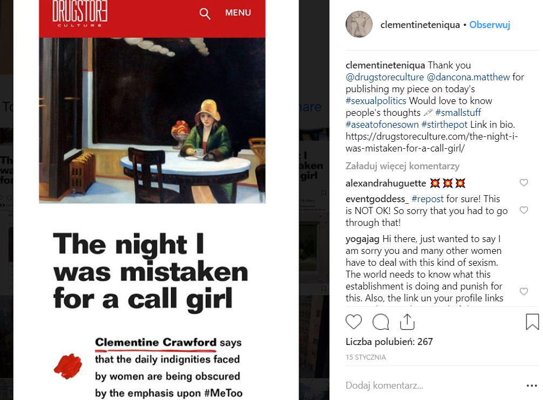The height and width of the screenshot is (400, 543).
Task: Open the comment bubble icon
Action: click(x=381, y=322)
